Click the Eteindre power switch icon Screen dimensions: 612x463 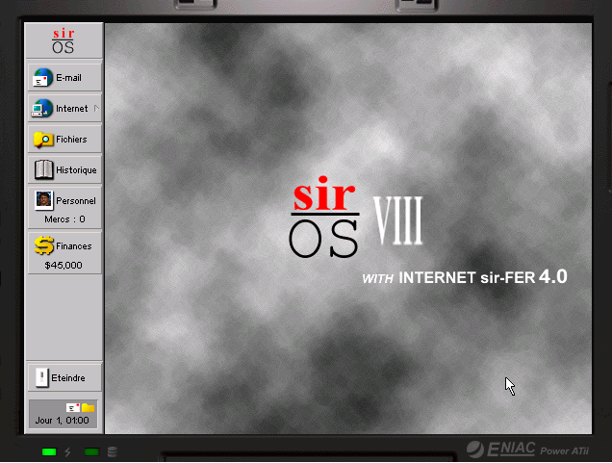41,377
